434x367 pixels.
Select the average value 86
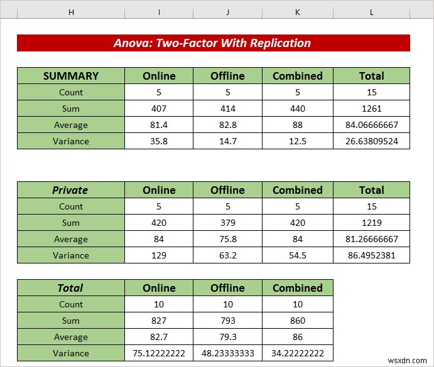[298, 337]
